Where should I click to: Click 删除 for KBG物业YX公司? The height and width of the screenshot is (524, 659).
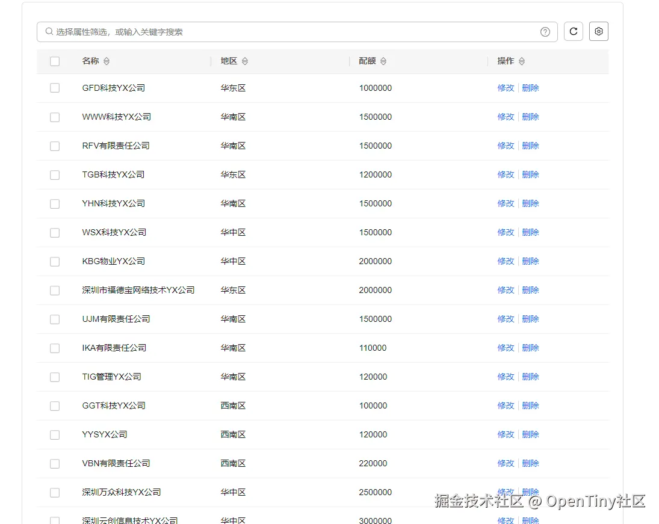(x=530, y=261)
